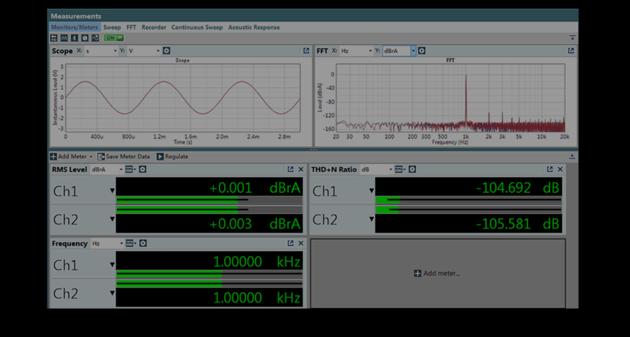Click the Add meter placeholder tile
Image resolution: width=630 pixels, height=337 pixels.
[x=437, y=273]
